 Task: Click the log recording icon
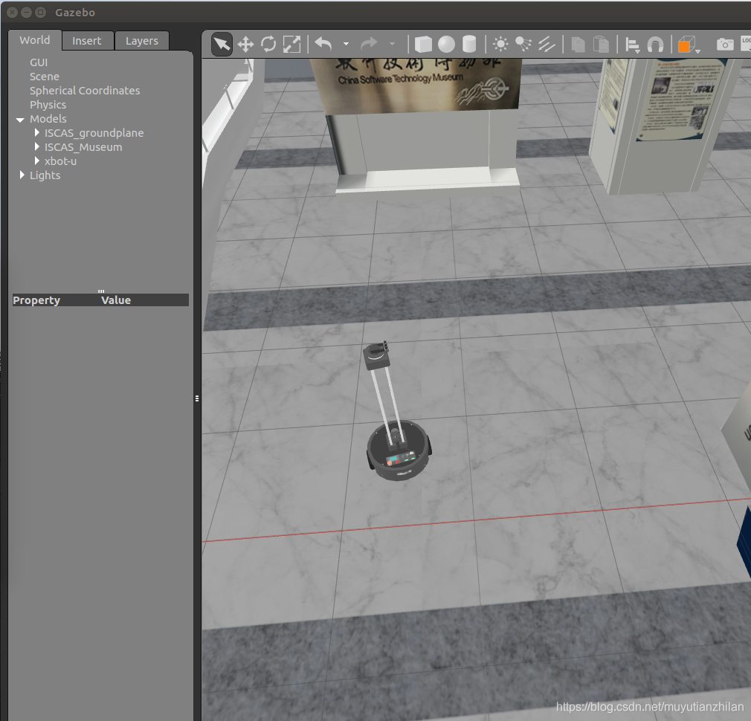coord(747,43)
